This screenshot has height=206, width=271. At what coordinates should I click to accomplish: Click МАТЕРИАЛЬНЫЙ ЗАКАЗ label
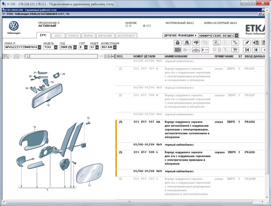(180, 23)
